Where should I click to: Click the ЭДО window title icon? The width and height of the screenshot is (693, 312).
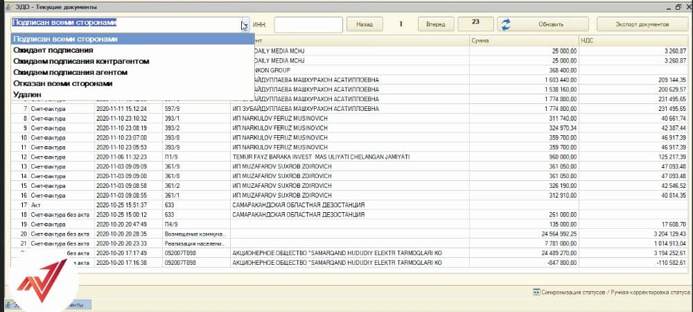tap(8, 7)
